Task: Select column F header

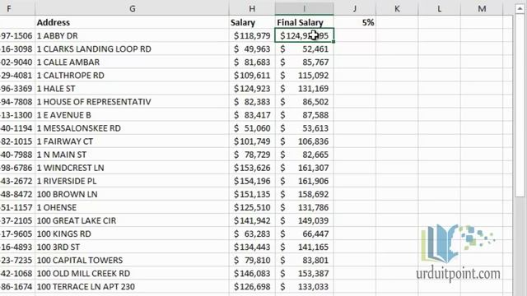Action: 16,8
